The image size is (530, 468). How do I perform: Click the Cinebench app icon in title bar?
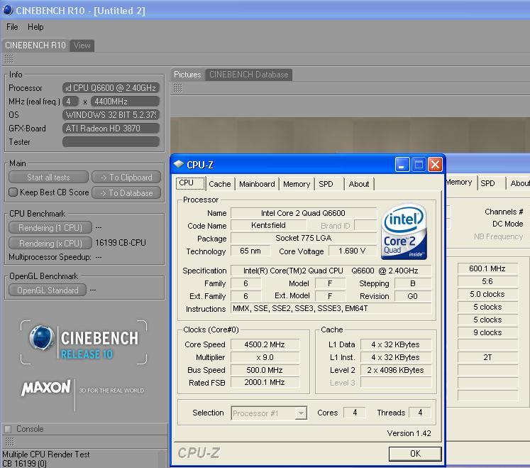(x=7, y=10)
